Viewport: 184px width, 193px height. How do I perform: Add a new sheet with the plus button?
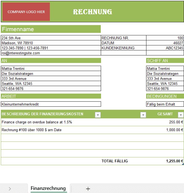pyautogui.click(x=88, y=189)
